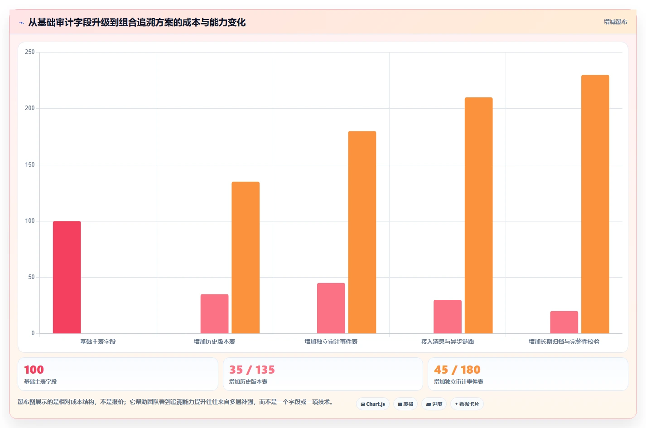The height and width of the screenshot is (428, 646).
Task: Click the 35 / 135 data card value
Action: (252, 370)
